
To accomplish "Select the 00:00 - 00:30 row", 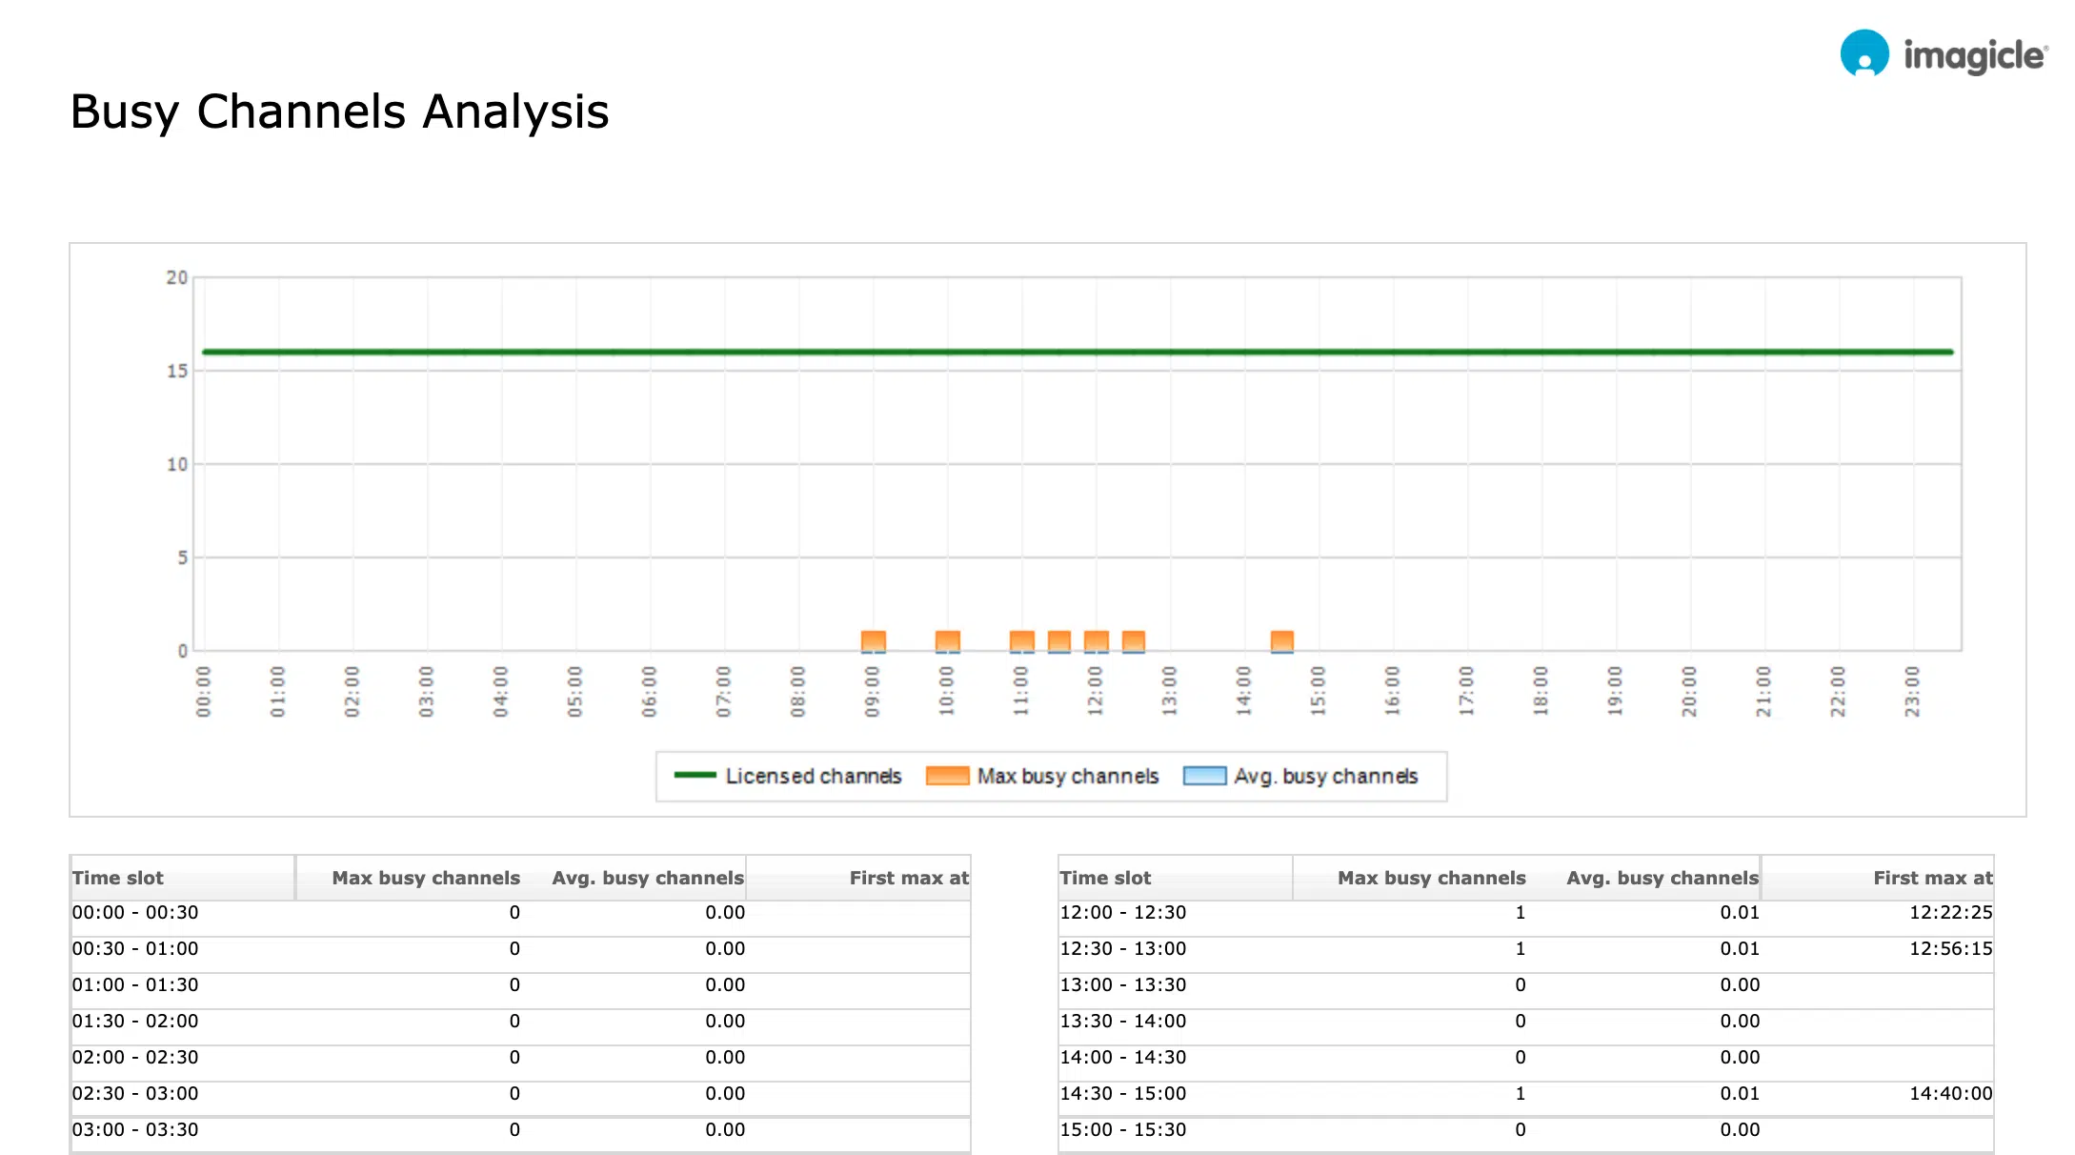I will (135, 913).
